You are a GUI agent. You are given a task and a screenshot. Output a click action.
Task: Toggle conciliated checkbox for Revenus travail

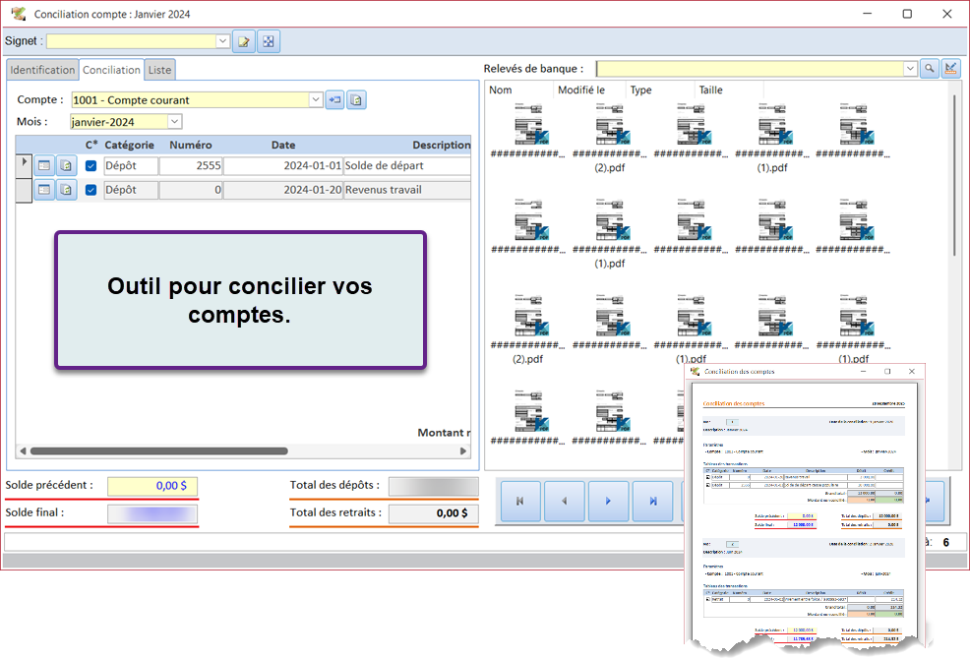coord(91,190)
